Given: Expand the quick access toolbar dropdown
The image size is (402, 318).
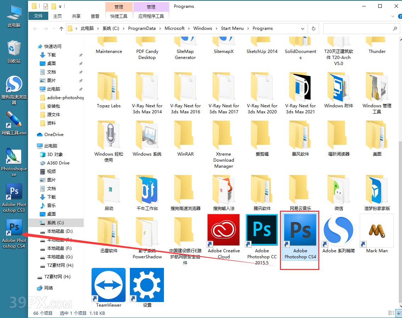Looking at the screenshot, I should (60, 6).
